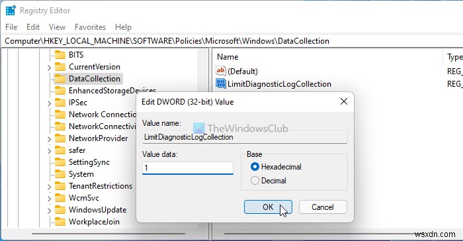Open the Help menu
This screenshot has height=241, width=463.
coord(123,27)
